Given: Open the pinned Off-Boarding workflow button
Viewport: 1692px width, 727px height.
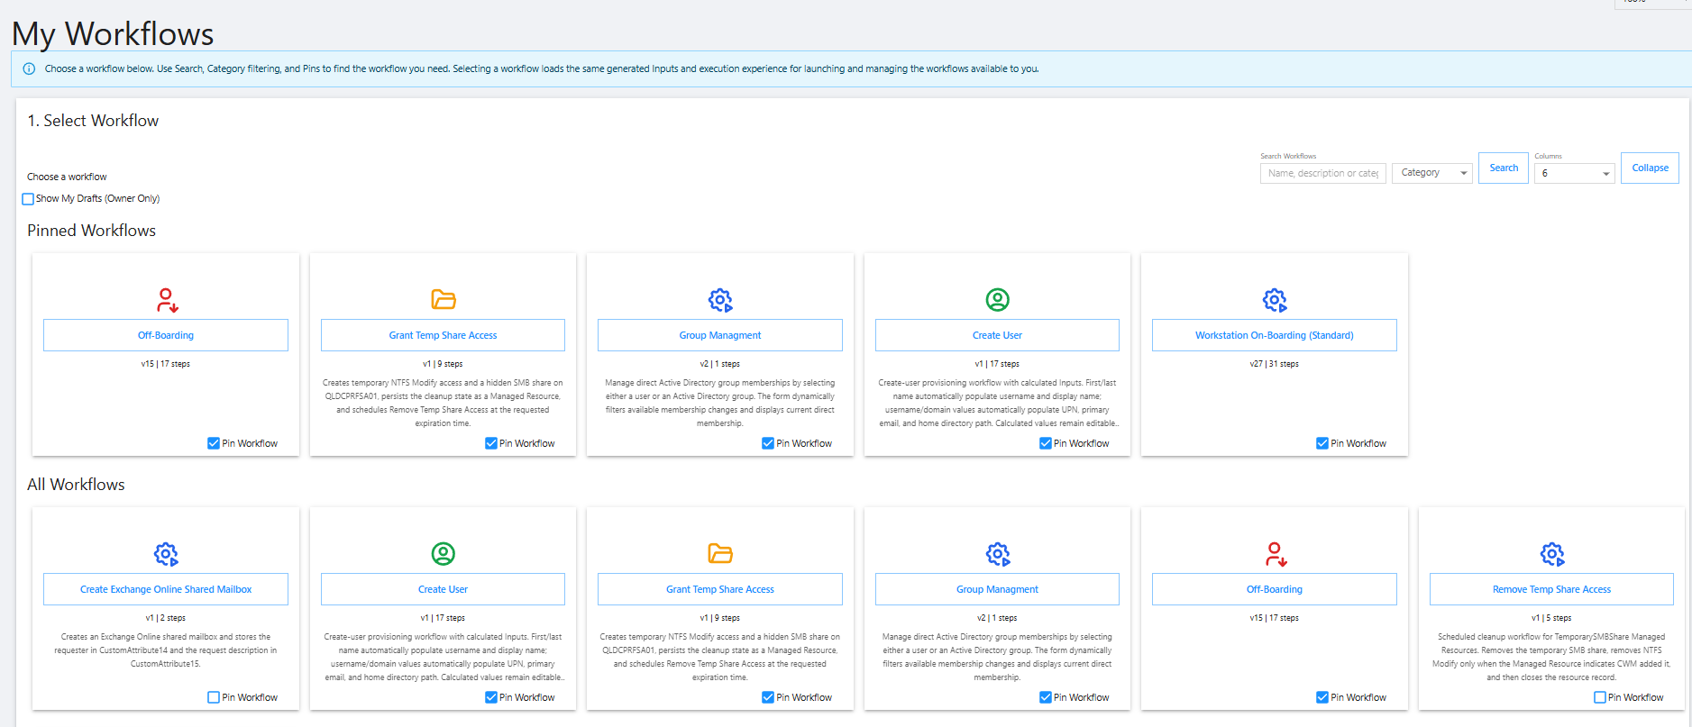Looking at the screenshot, I should click(166, 335).
